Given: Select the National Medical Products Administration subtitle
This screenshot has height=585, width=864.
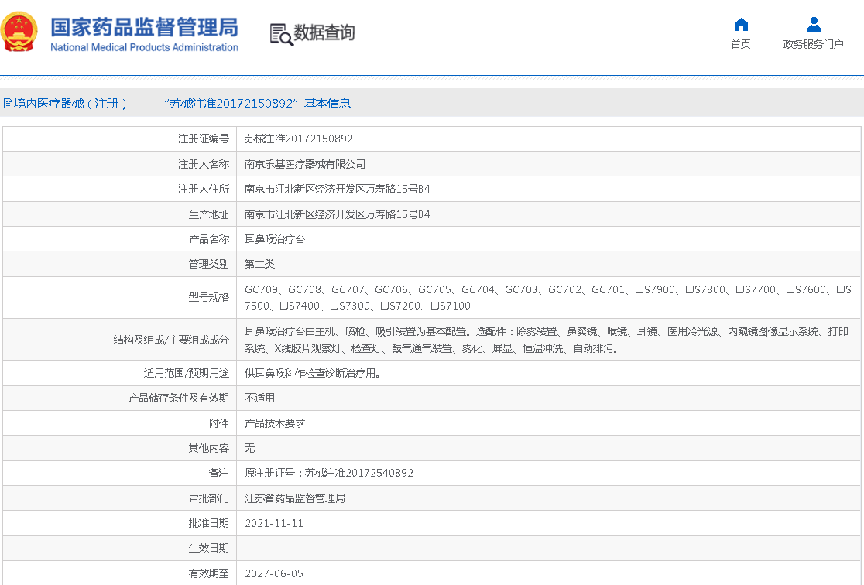Looking at the screenshot, I should tap(144, 48).
